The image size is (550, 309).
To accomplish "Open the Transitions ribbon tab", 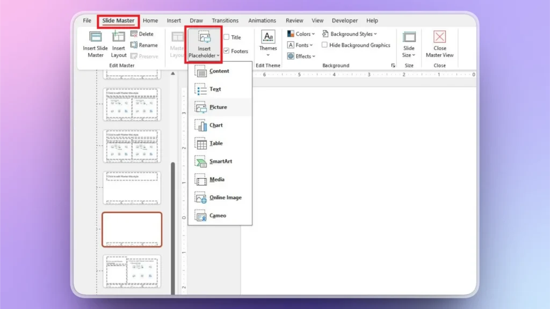I will [225, 20].
